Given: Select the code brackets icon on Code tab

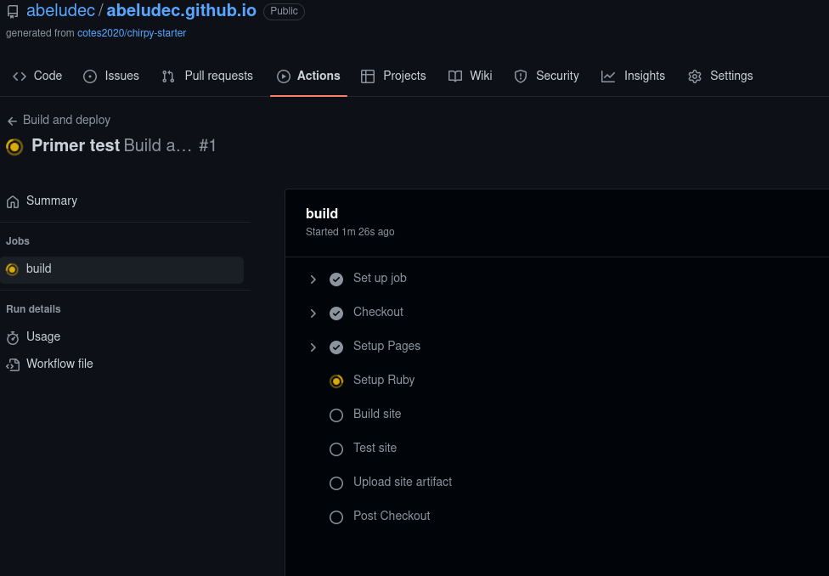Looking at the screenshot, I should 20,76.
